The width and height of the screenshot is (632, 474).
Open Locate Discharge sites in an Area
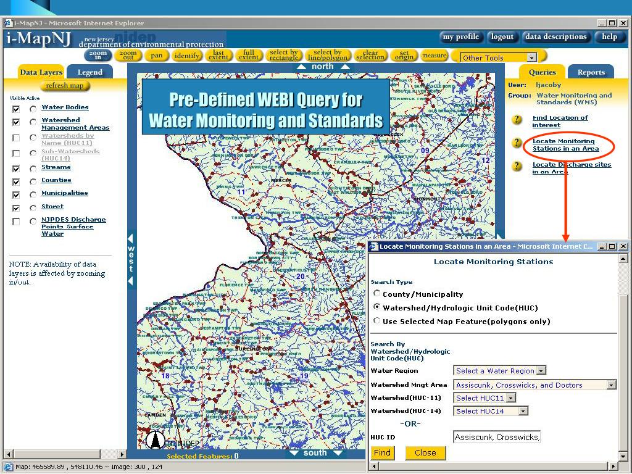click(572, 168)
